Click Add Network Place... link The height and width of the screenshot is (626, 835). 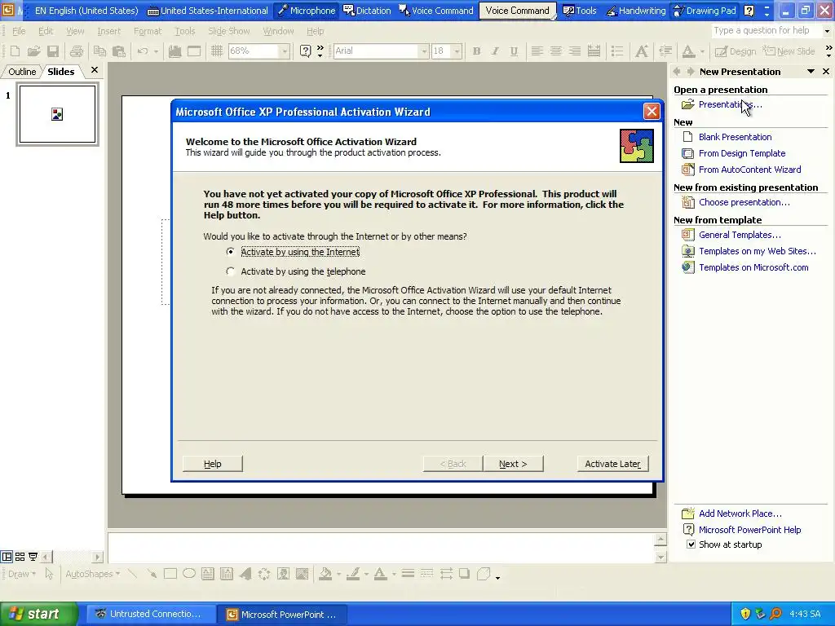pos(740,514)
